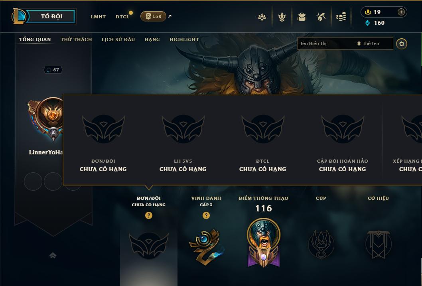Click the League of Legends logo
This screenshot has height=286, width=422.
pyautogui.click(x=18, y=16)
